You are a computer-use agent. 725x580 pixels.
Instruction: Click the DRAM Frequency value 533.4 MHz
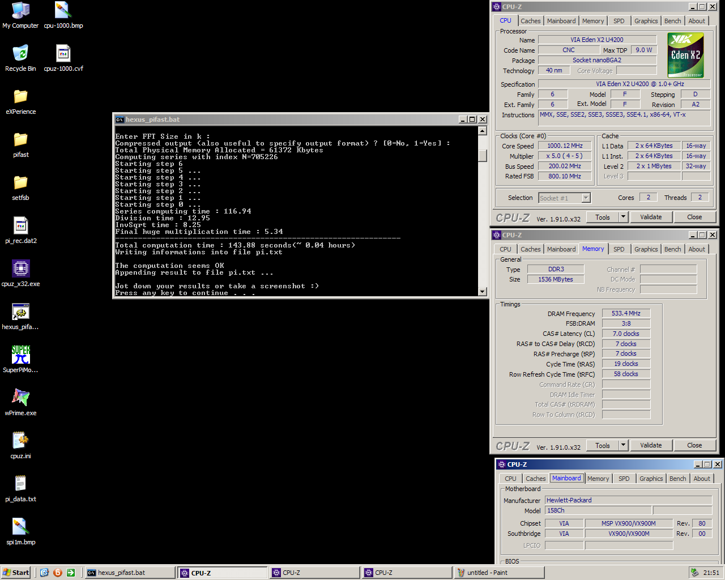pyautogui.click(x=626, y=313)
